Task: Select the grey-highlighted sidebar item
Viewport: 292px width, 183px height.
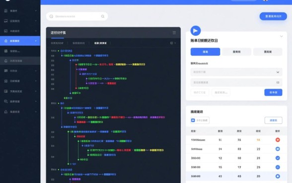Action: (20, 61)
